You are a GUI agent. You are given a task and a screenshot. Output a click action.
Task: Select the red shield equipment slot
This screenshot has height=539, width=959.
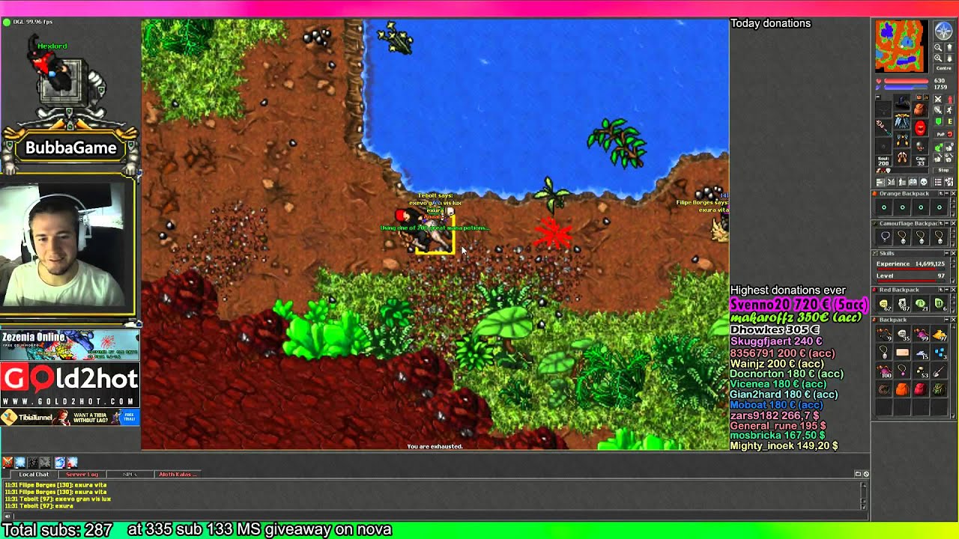920,127
